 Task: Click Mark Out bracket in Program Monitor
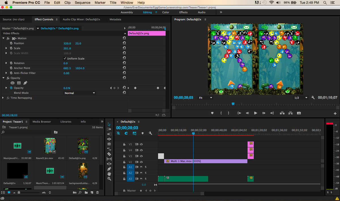229,113
